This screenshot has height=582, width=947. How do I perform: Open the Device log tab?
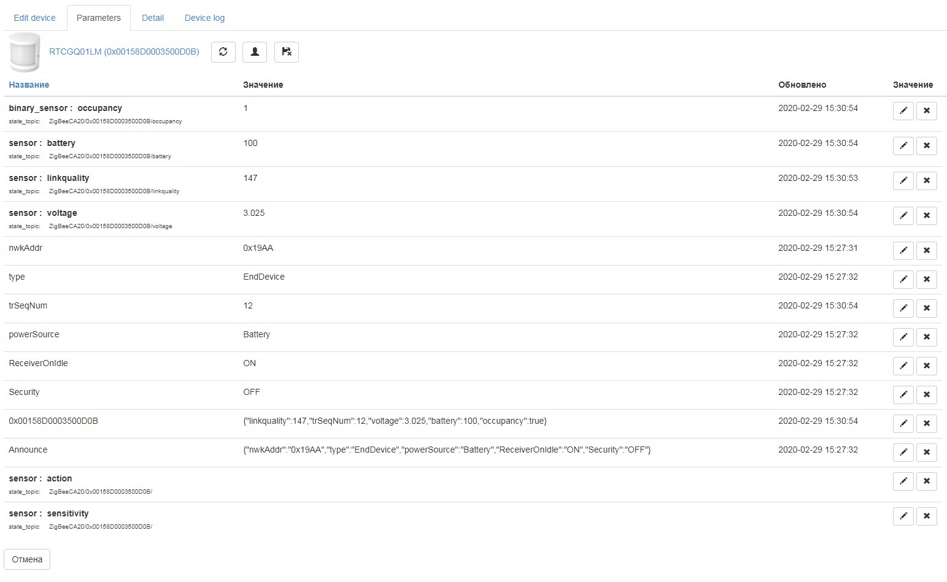(x=204, y=18)
